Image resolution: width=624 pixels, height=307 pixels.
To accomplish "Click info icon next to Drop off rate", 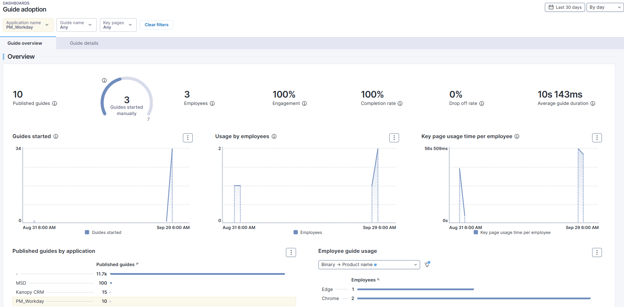I will [x=482, y=103].
